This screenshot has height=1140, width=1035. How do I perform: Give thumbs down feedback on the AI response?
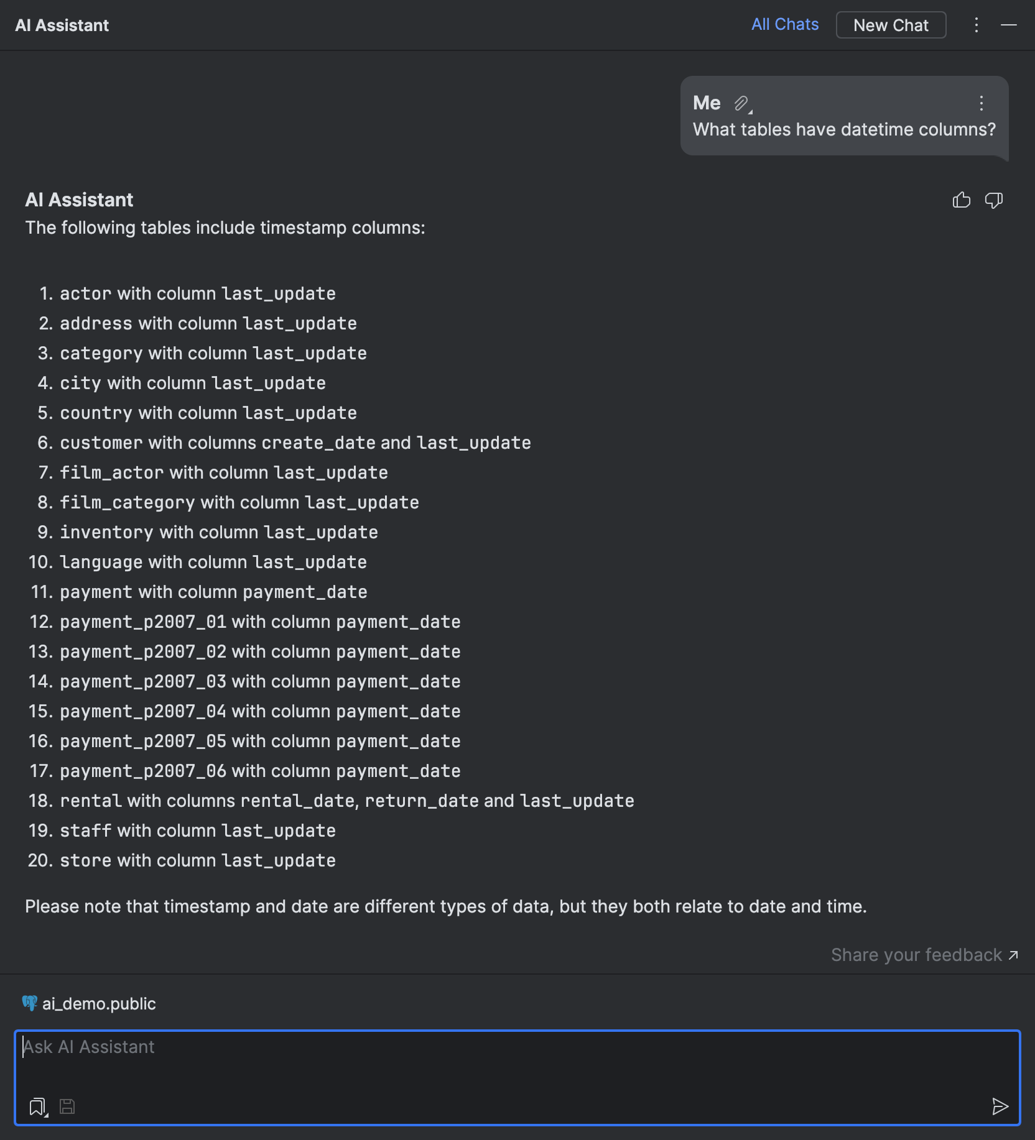993,200
